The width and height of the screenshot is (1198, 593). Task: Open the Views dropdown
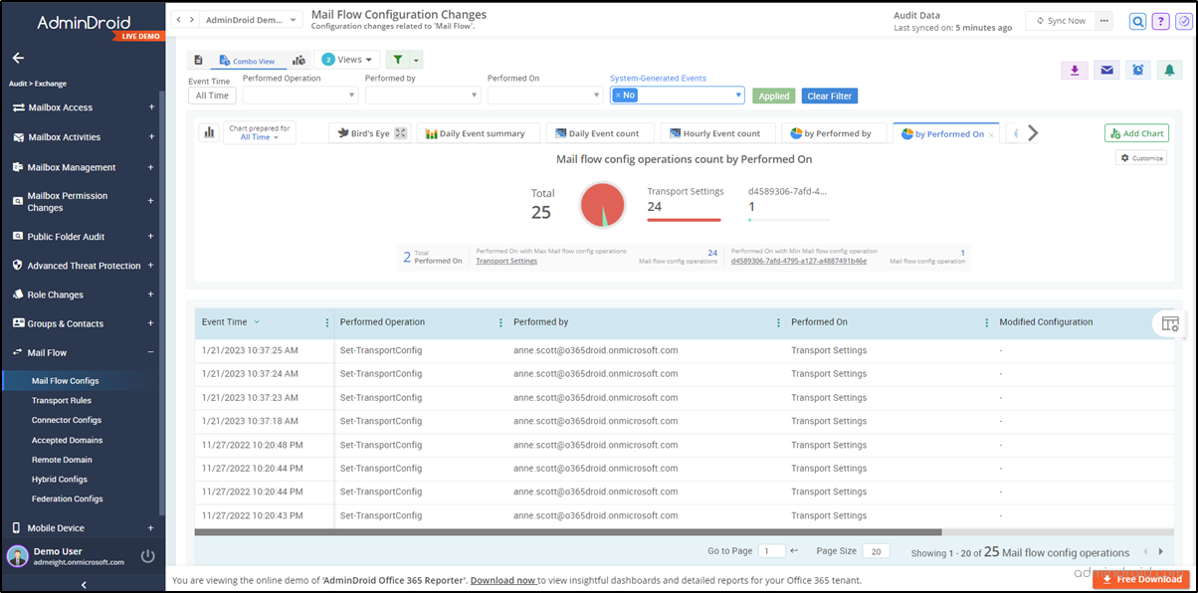tap(346, 60)
